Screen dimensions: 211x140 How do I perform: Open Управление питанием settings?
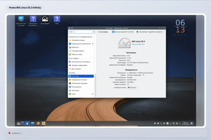(x=81, y=80)
